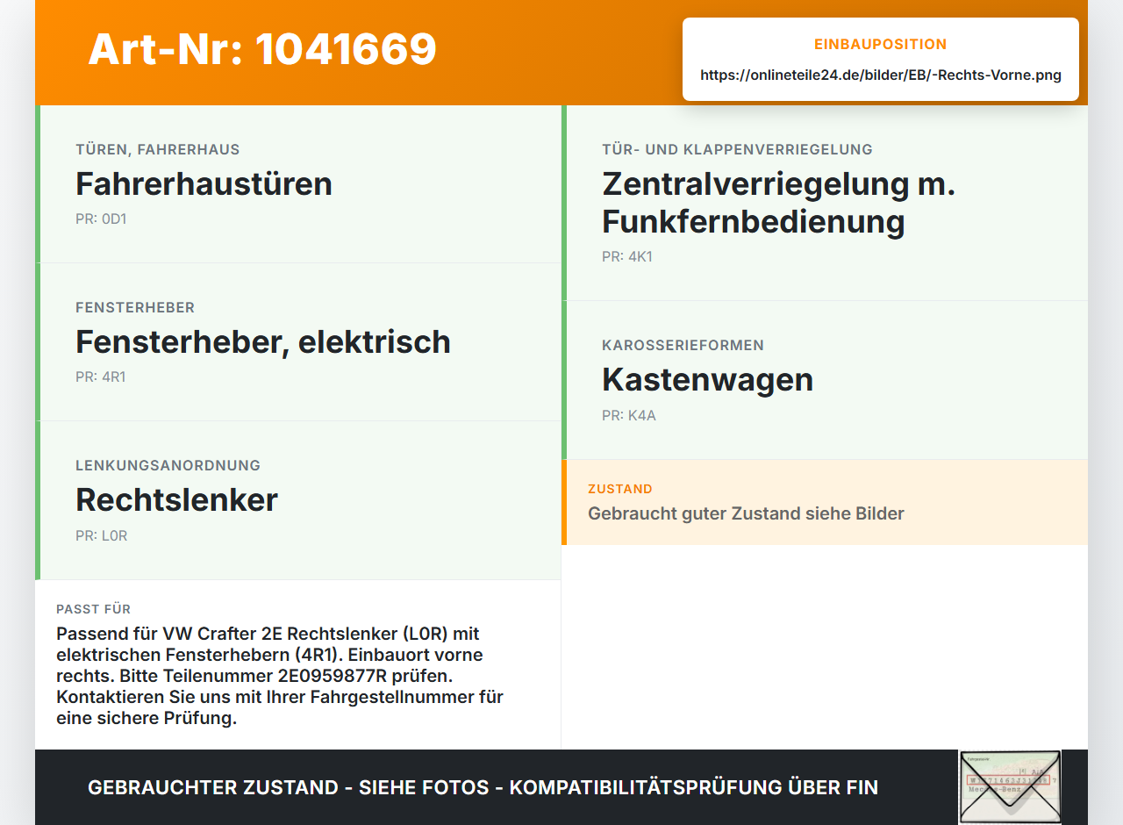This screenshot has height=825, width=1123.
Task: Select the Art-Nr: 1041669 heading
Action: click(262, 49)
